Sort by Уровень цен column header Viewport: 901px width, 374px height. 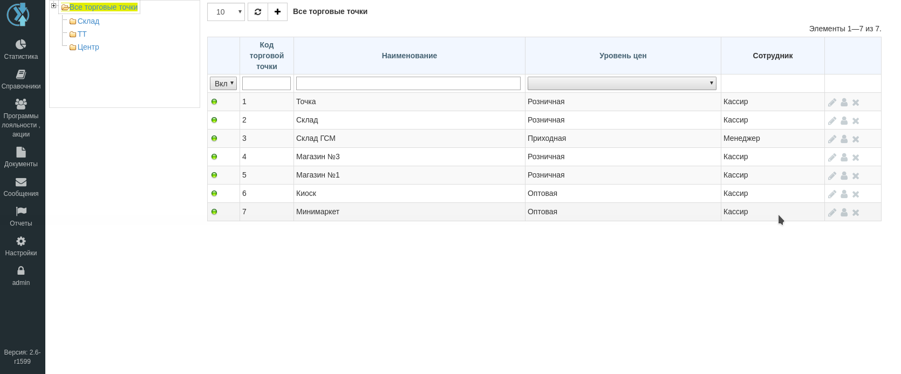coord(623,56)
